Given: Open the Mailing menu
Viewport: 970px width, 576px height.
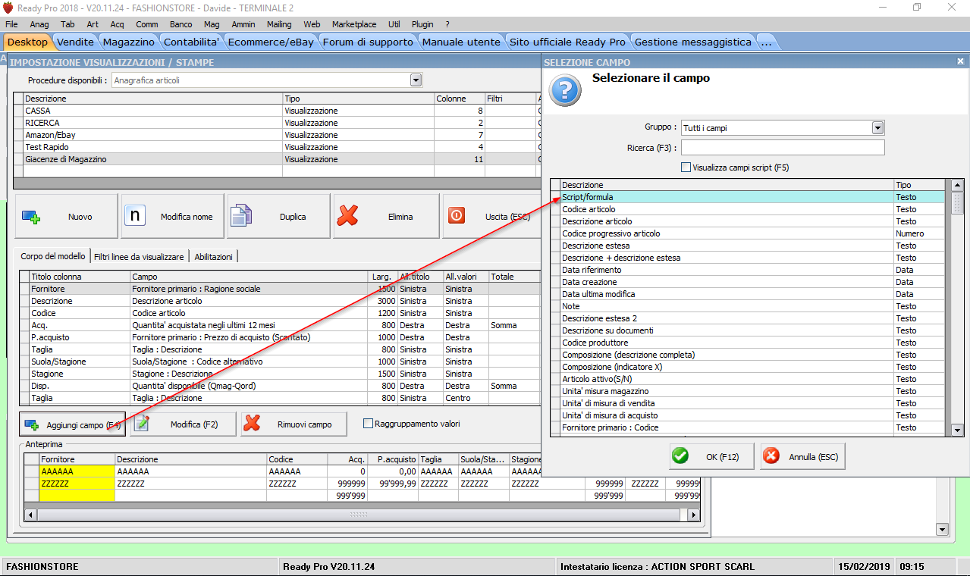Looking at the screenshot, I should [x=279, y=24].
